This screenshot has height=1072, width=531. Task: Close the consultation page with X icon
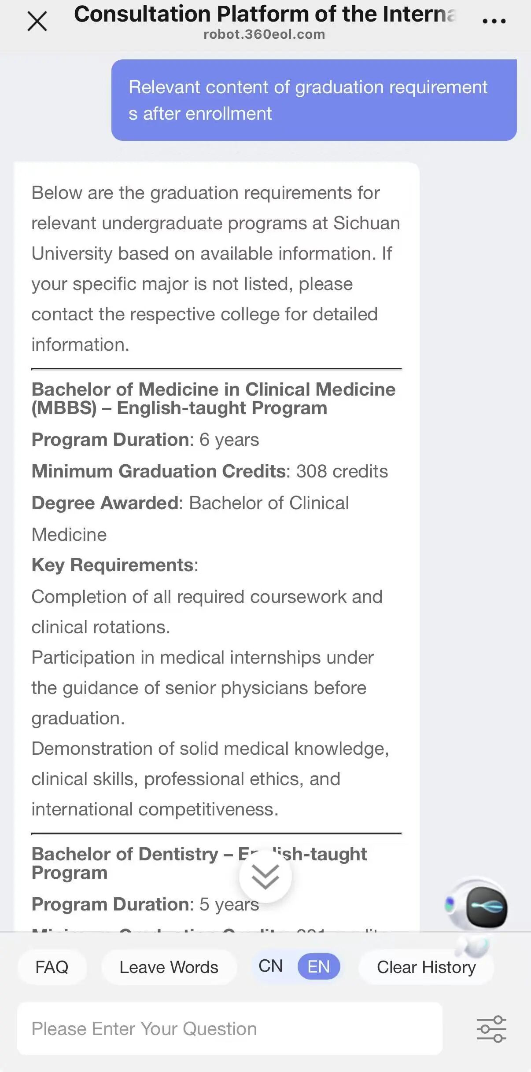(x=37, y=21)
